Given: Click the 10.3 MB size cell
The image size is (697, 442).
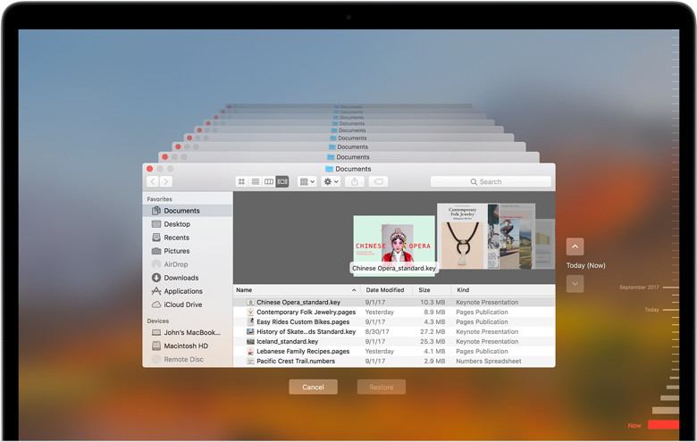Looking at the screenshot, I should [x=432, y=302].
